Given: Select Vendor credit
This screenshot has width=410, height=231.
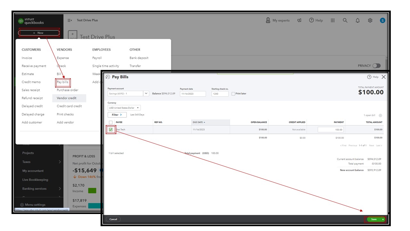Looking at the screenshot, I should 66,98.
